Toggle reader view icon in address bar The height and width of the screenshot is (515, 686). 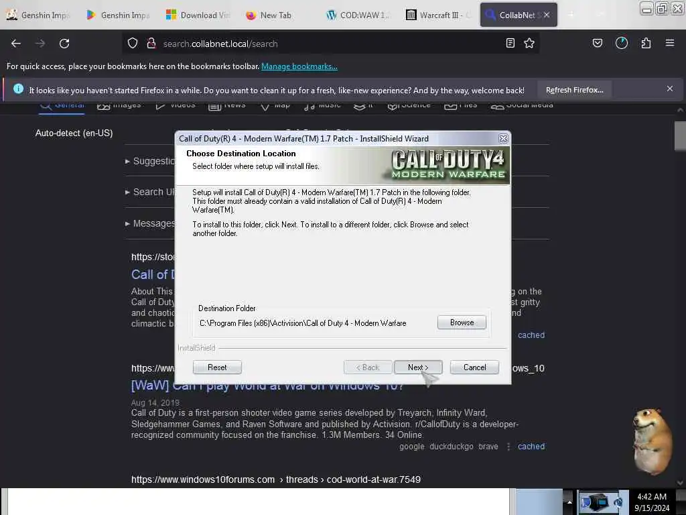(x=510, y=43)
